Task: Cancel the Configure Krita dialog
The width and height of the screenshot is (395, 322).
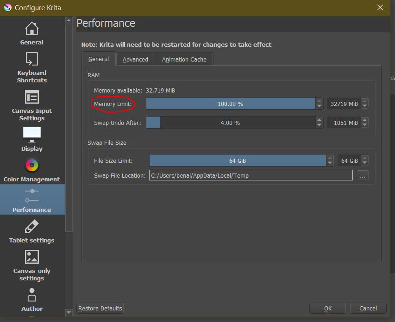Action: click(x=368, y=308)
